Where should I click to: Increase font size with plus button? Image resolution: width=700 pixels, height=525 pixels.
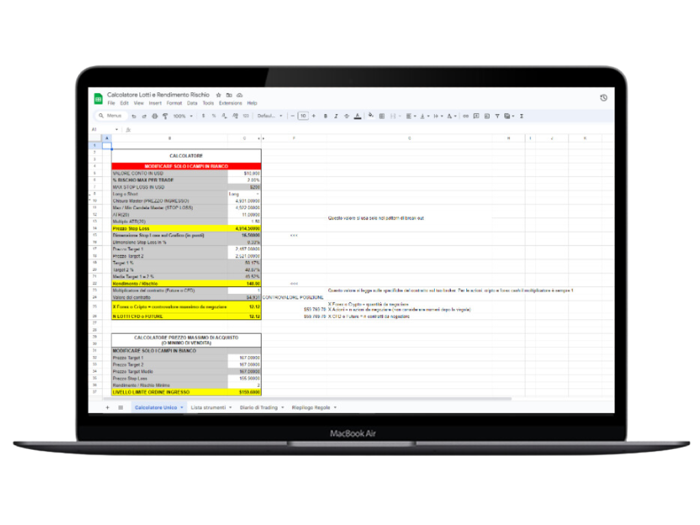click(314, 116)
